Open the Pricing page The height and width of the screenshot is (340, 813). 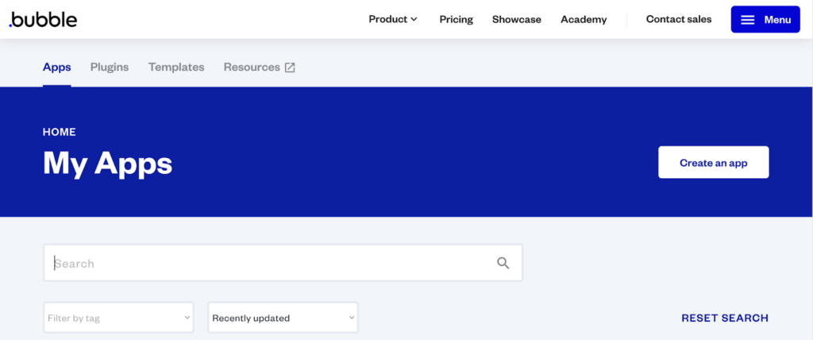click(x=457, y=19)
